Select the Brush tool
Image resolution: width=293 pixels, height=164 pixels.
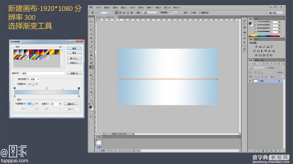click(91, 51)
